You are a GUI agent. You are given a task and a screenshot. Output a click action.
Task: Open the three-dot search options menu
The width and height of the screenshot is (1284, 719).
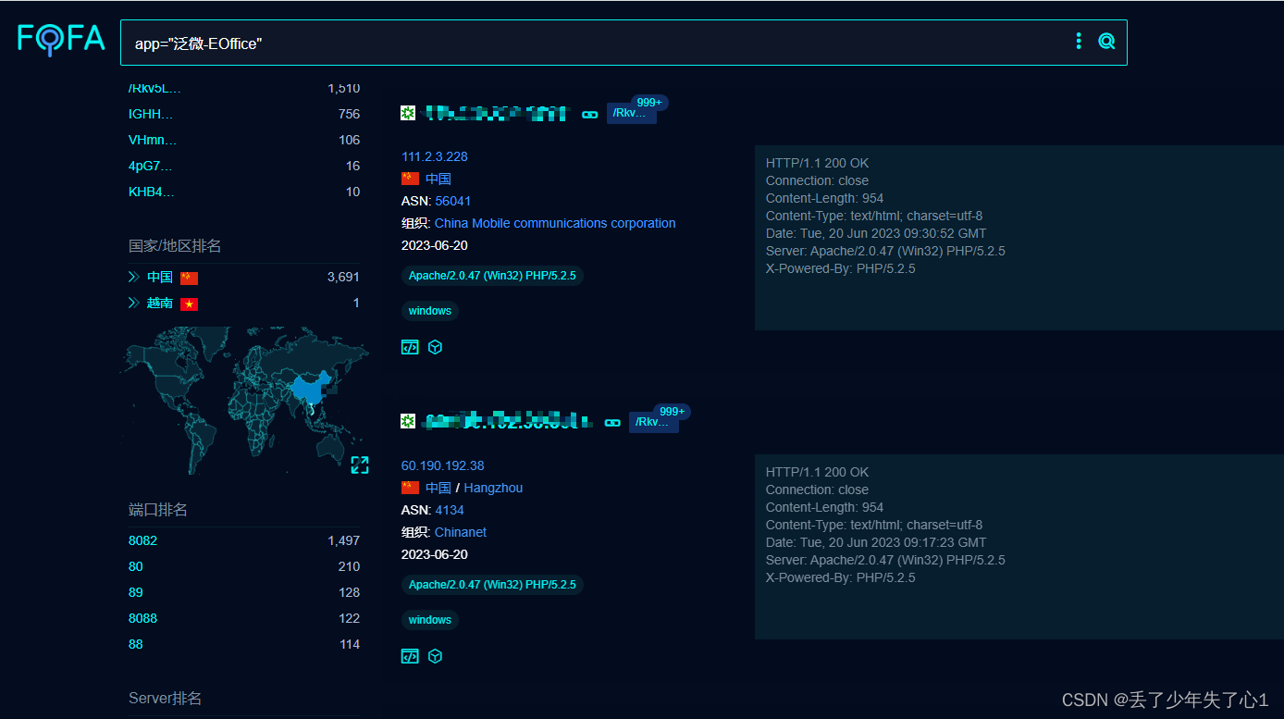(1079, 41)
